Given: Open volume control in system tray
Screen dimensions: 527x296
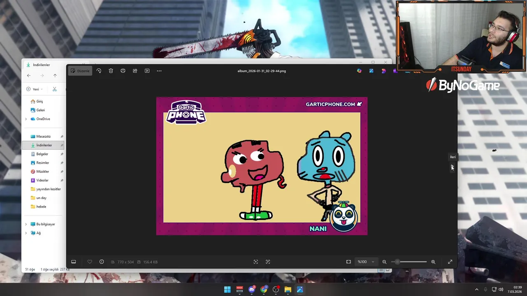Looking at the screenshot, I should tap(501, 289).
